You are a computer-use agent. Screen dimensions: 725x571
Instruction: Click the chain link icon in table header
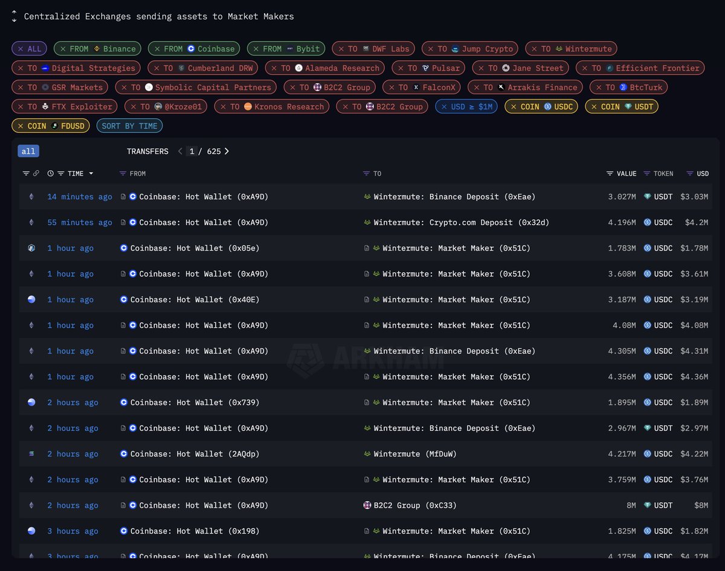pos(36,174)
